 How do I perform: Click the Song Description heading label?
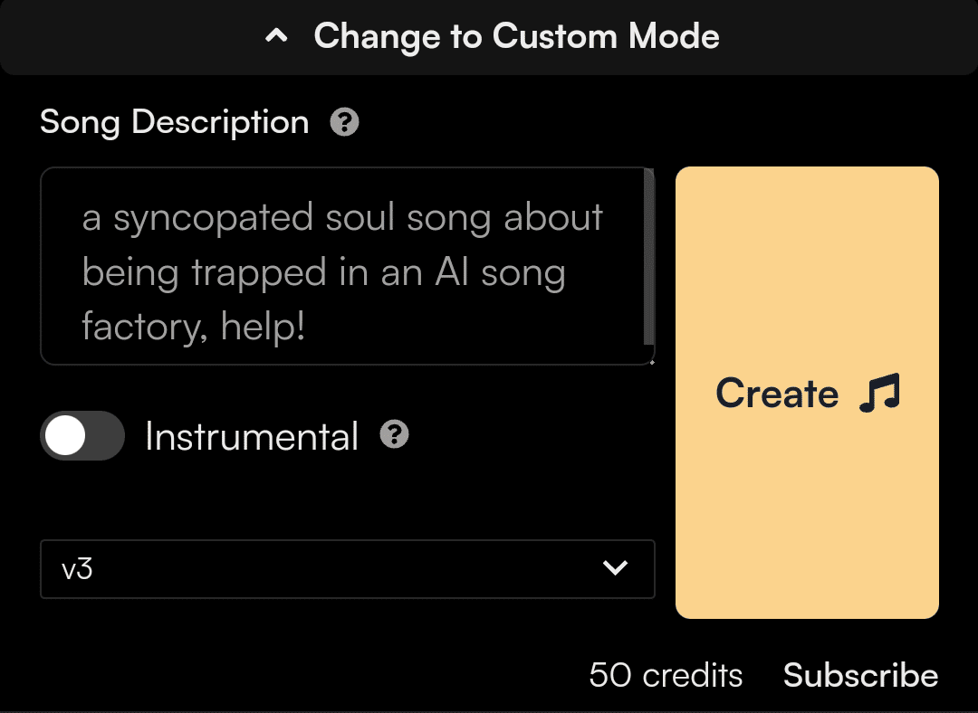(175, 122)
